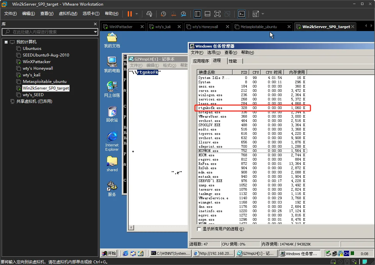Click the 开始 Start button
The width and height of the screenshot is (375, 265).
[109, 253]
